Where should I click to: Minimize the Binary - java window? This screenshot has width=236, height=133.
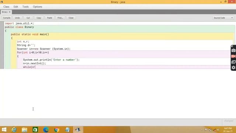[x=221, y=2]
